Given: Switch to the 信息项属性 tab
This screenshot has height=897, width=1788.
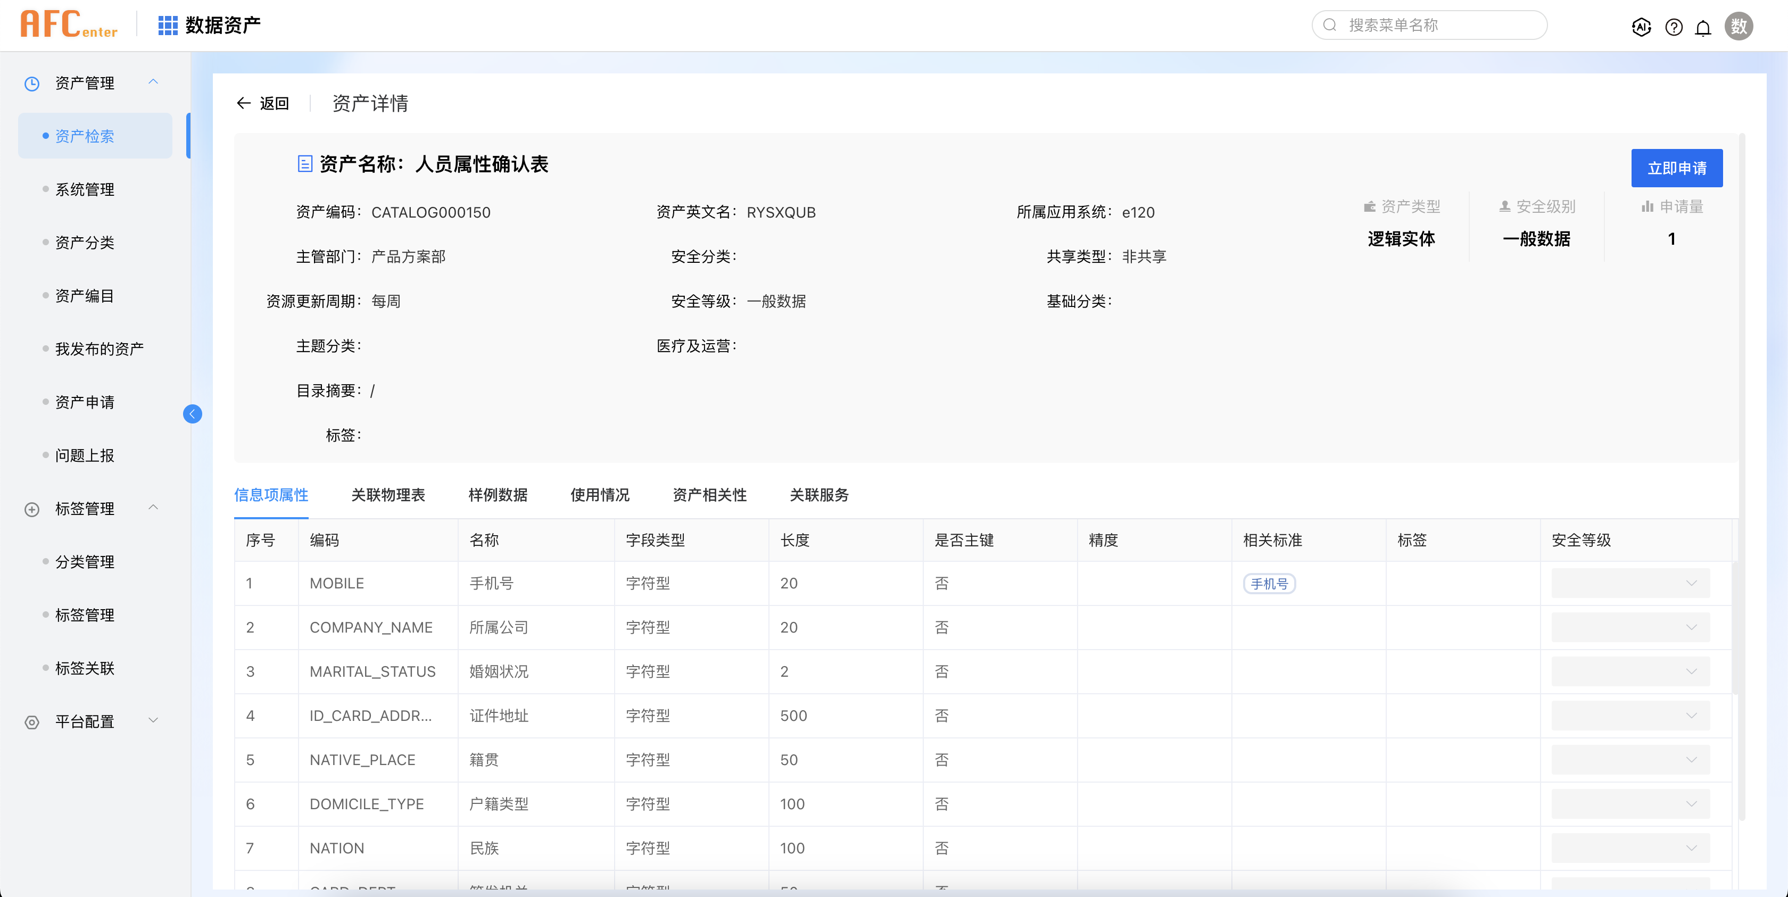Looking at the screenshot, I should (x=271, y=495).
